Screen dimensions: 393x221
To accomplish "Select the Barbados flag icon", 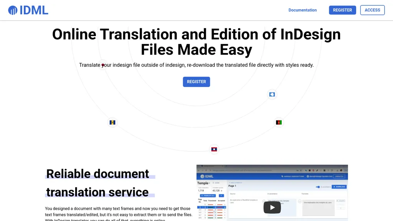I will point(112,122).
